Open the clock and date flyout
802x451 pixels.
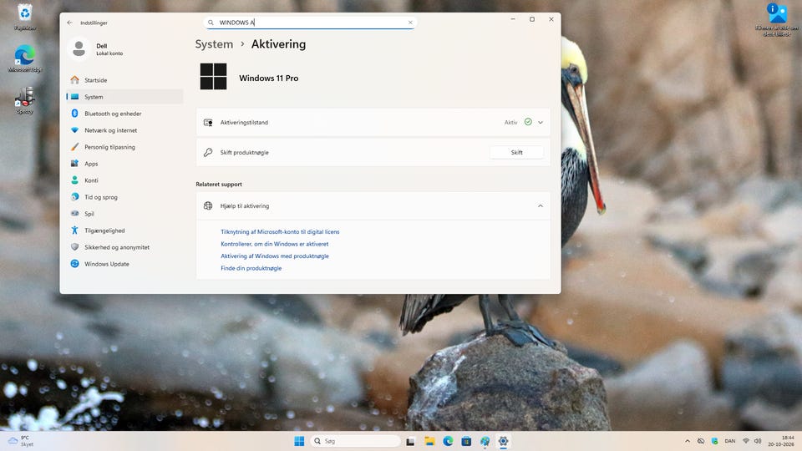(x=781, y=441)
